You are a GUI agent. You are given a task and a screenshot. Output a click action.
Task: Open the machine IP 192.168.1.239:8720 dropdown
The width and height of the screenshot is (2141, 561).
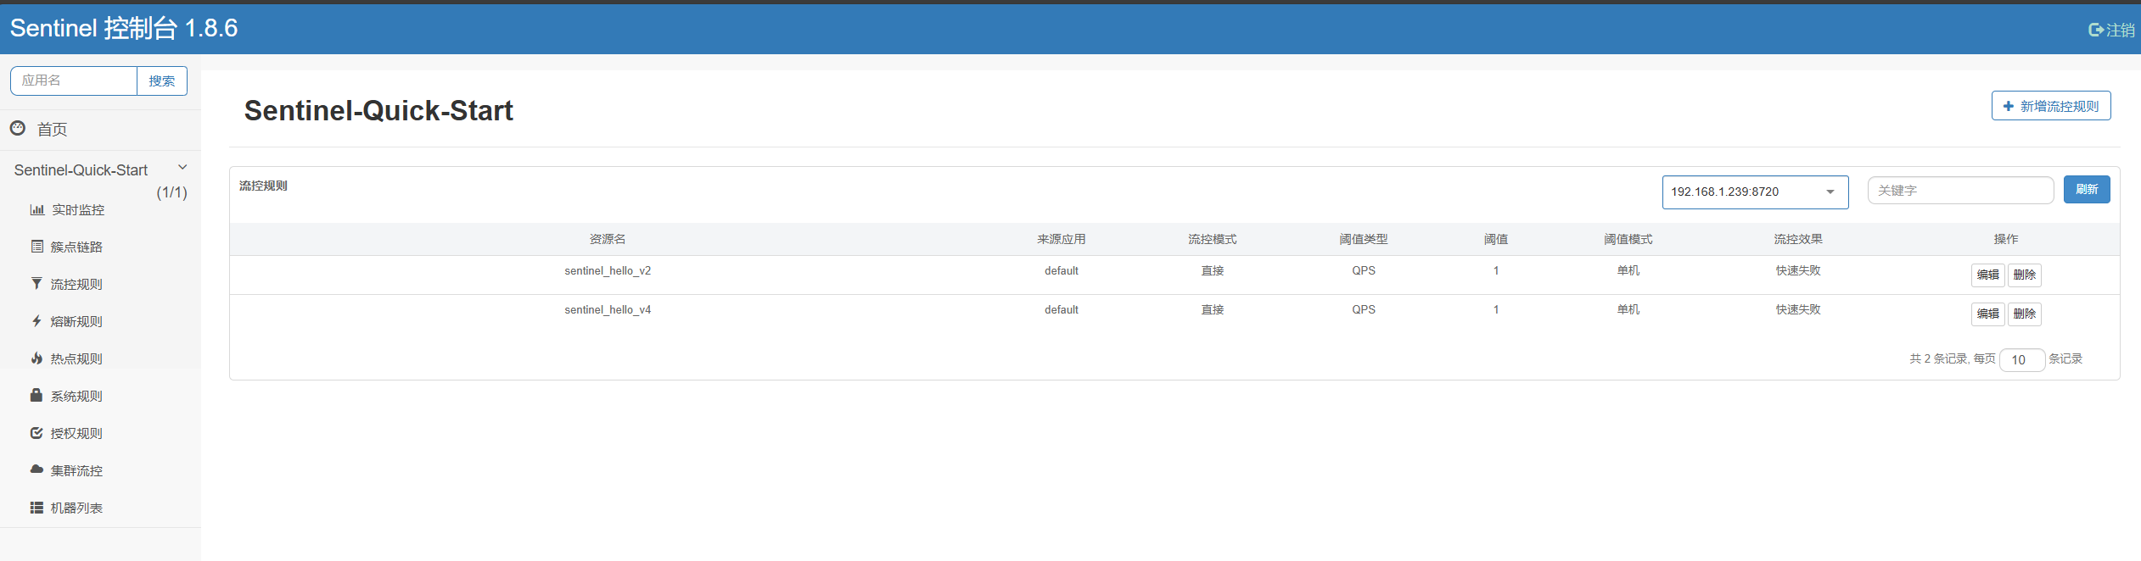1754,192
